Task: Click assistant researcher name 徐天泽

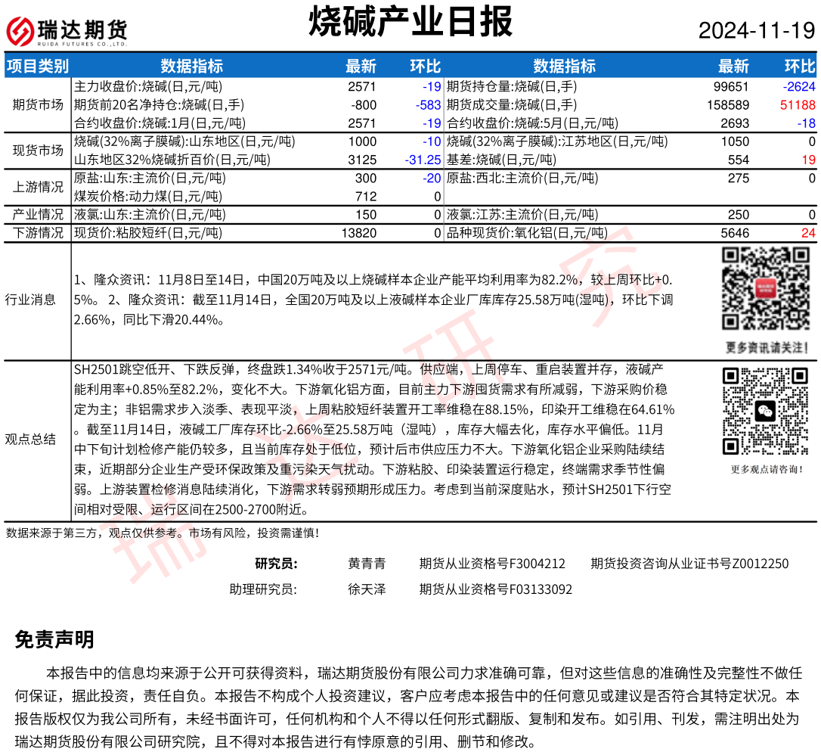Action: pos(367,589)
